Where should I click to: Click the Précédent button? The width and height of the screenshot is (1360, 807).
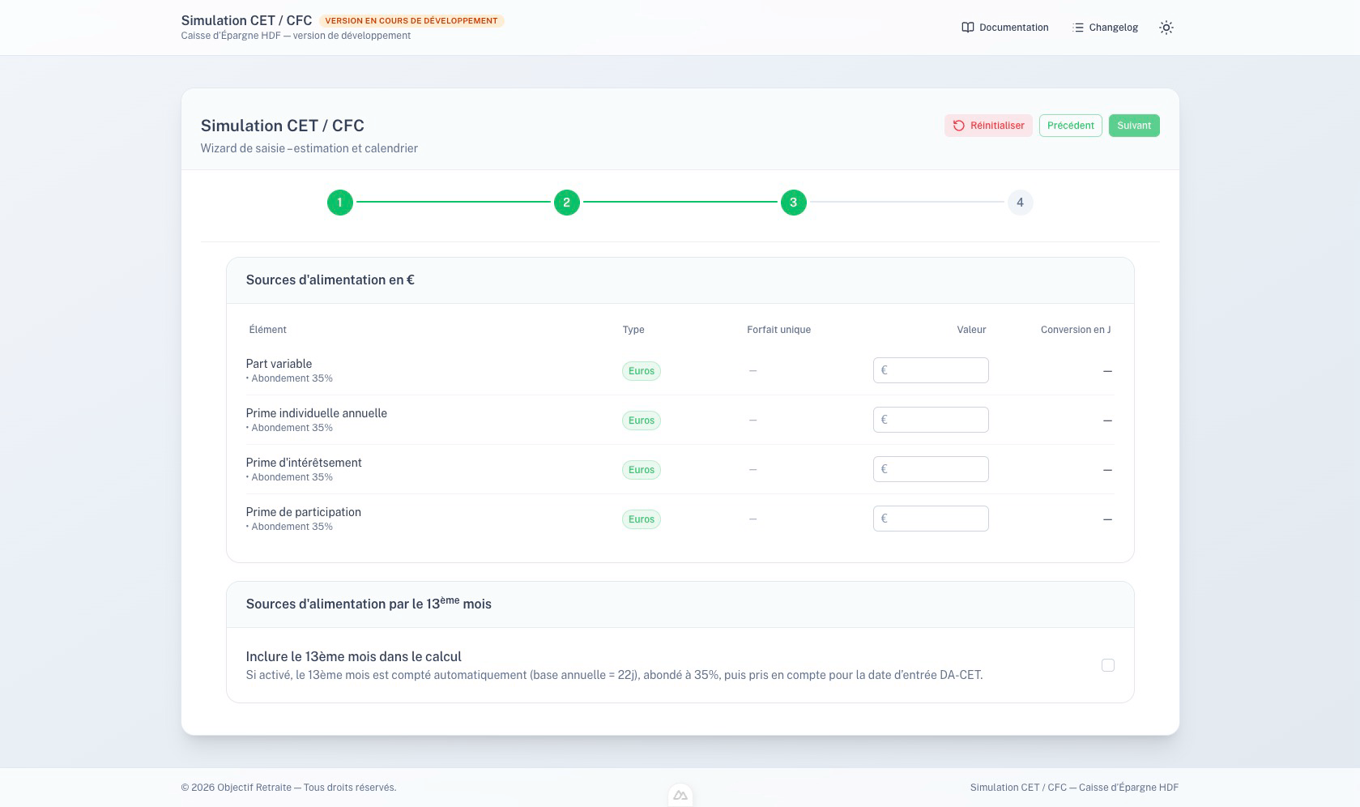[x=1071, y=126]
